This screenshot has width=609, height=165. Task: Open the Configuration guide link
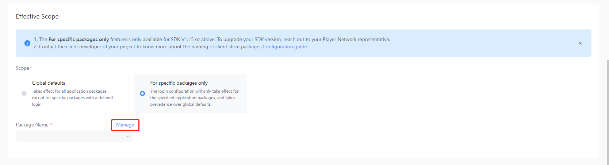284,47
